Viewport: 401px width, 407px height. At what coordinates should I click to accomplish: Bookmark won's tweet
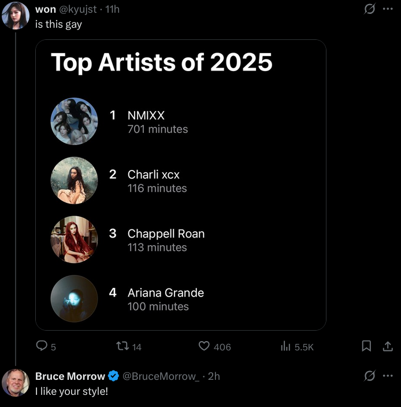[x=366, y=346]
